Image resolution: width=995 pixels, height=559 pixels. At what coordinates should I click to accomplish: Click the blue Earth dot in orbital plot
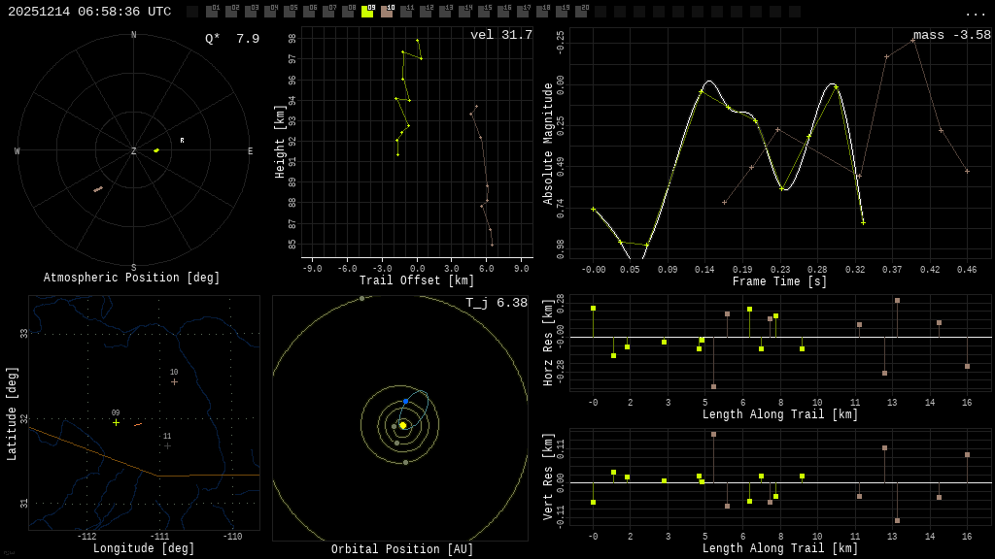point(405,401)
